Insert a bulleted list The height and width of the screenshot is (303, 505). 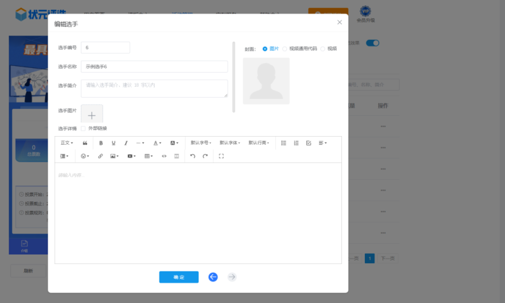[283, 143]
